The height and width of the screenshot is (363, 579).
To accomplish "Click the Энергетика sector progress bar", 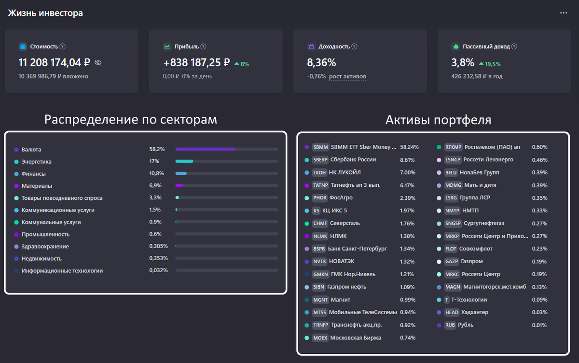I will [x=227, y=161].
